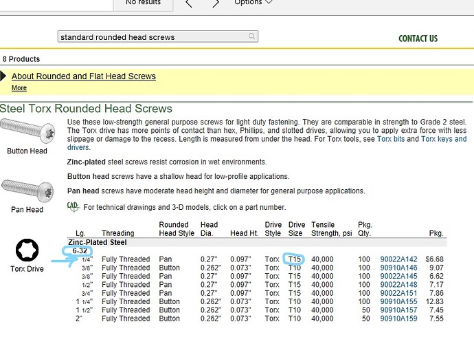Open part number 90022A145
Screen dimensions: 474x344
398,276
